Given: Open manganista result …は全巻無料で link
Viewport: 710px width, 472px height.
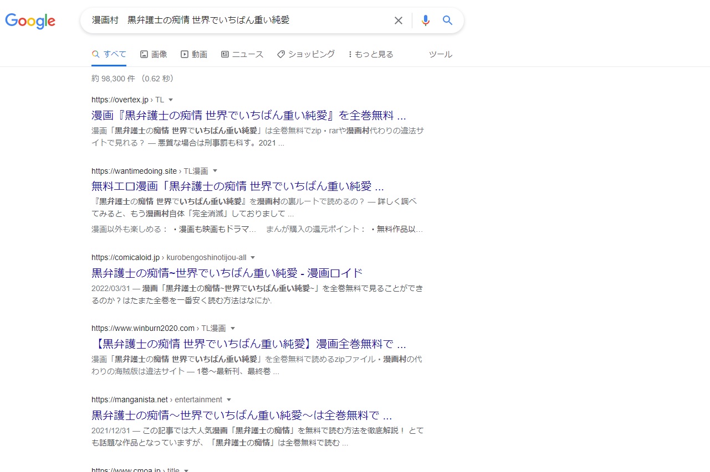Looking at the screenshot, I should 242,415.
